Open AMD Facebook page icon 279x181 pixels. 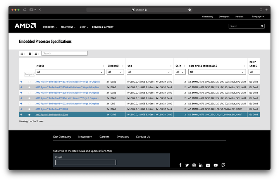(180, 165)
